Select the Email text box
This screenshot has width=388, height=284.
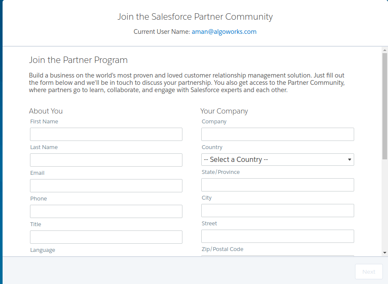pos(106,185)
